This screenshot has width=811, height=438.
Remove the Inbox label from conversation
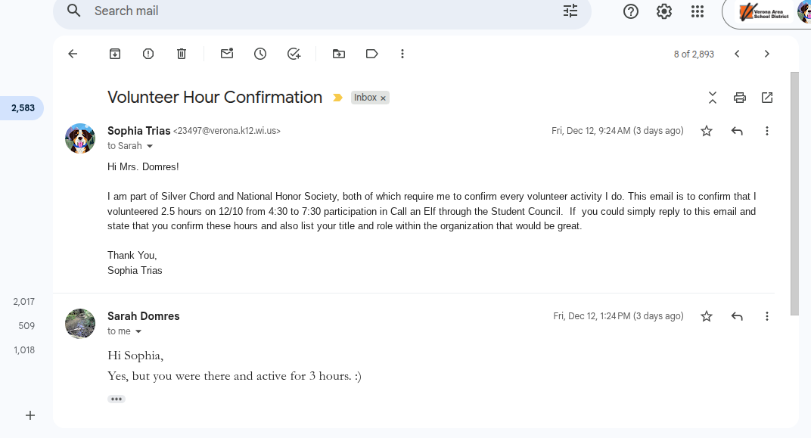click(384, 98)
